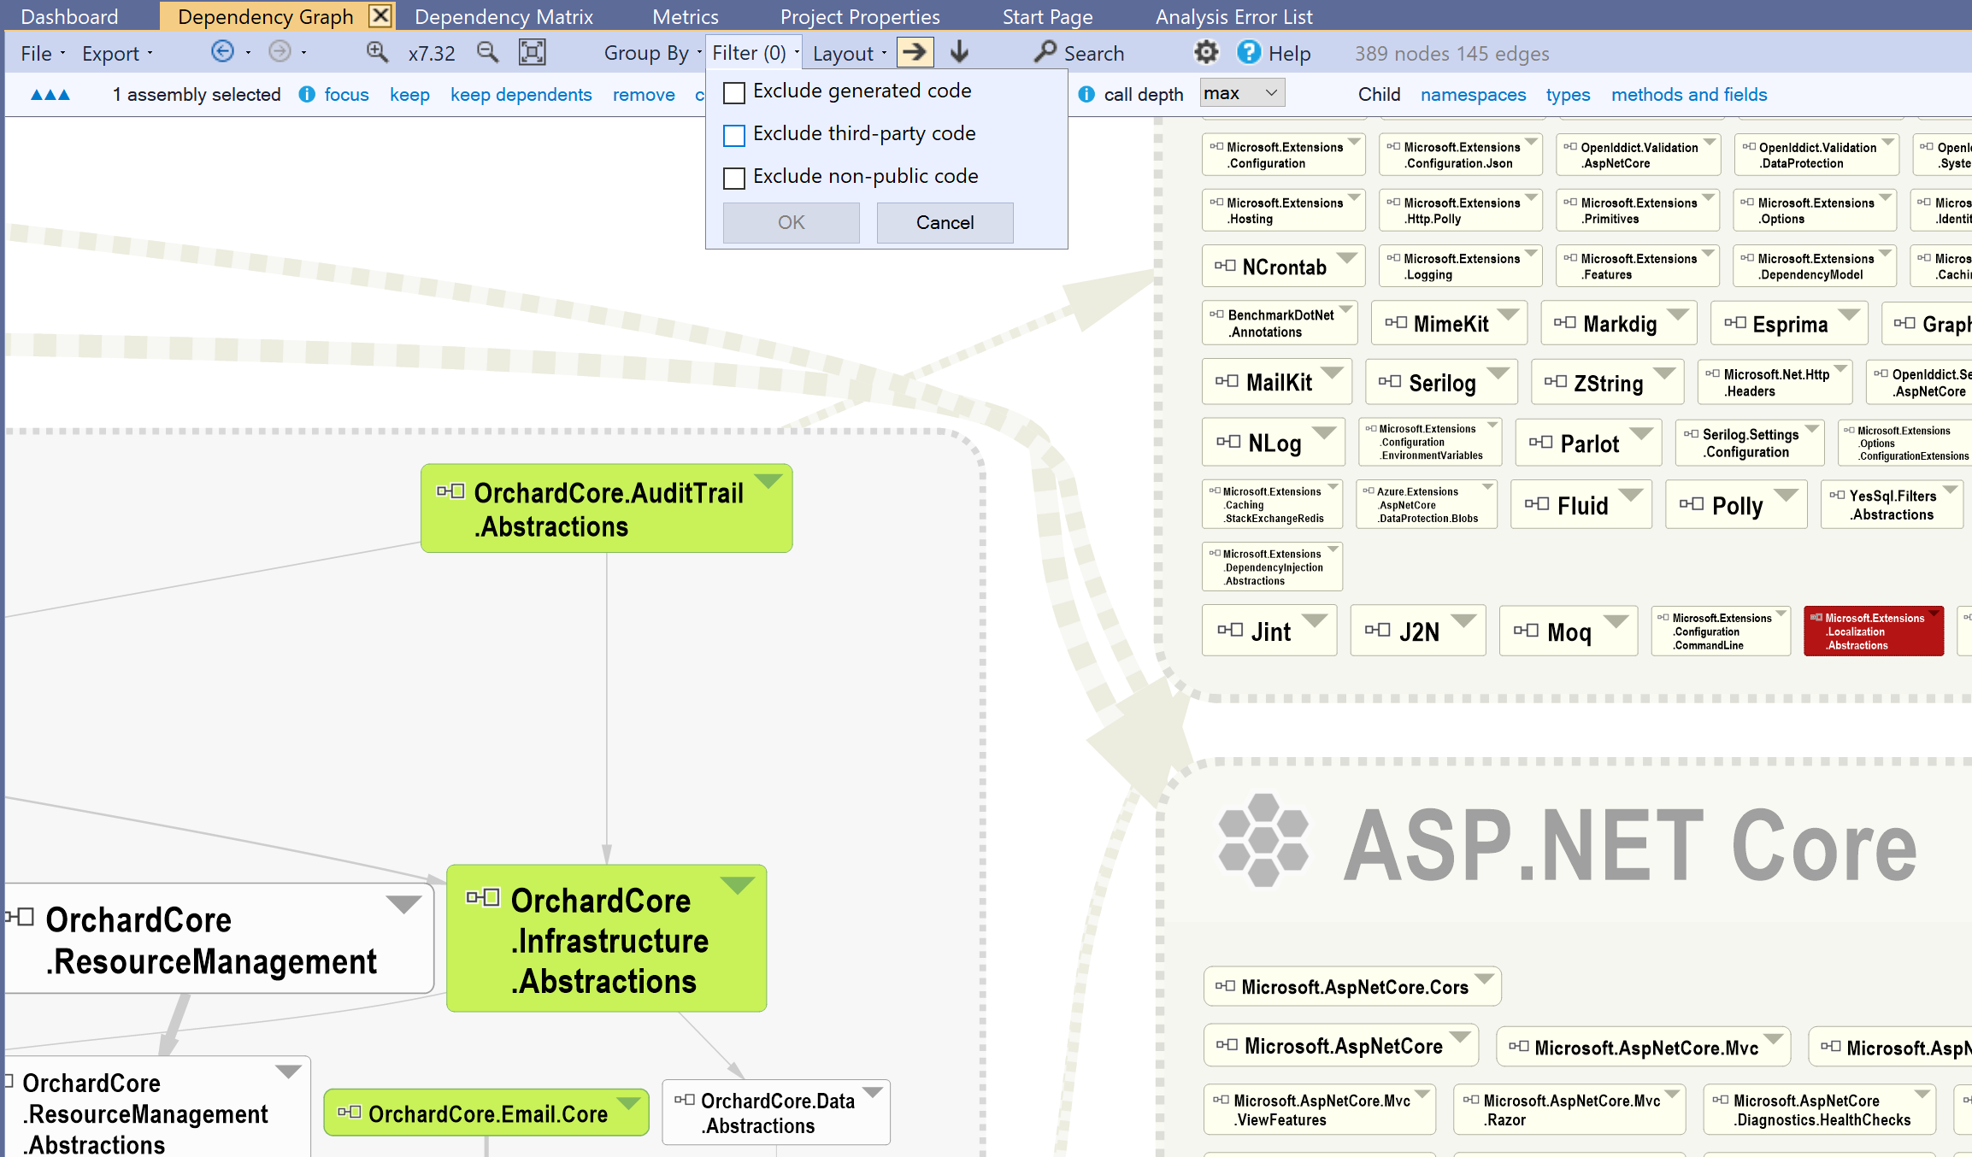The image size is (1972, 1157).
Task: Expand the OrchardCore.Data.Abstractions node arrow
Action: click(873, 1093)
